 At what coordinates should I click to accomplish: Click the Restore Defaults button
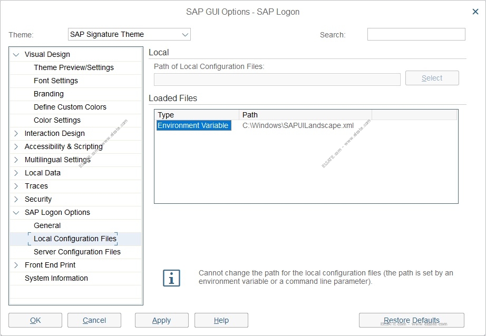(x=411, y=320)
